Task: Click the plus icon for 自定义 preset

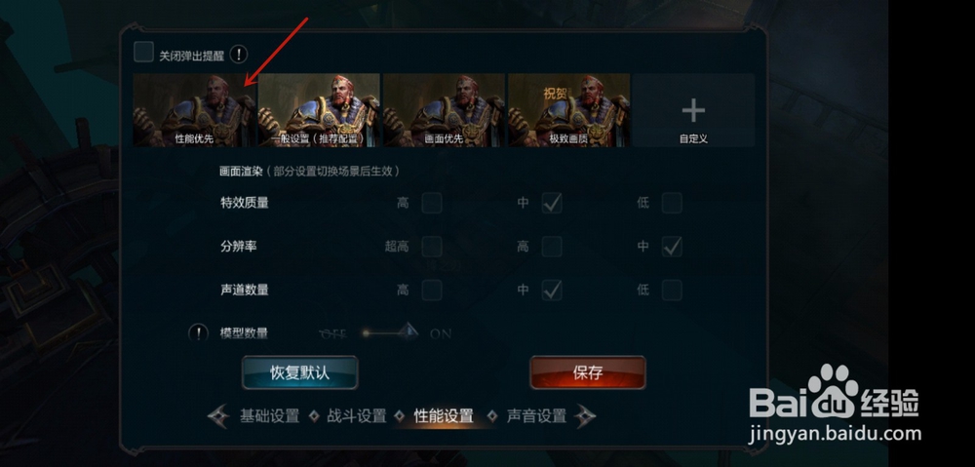Action: click(x=693, y=111)
